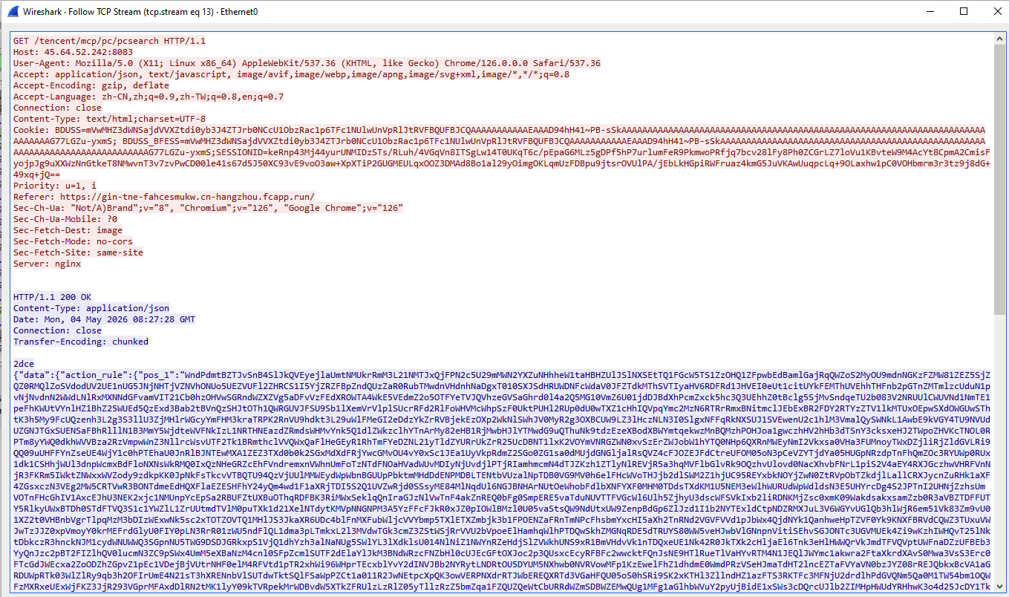The image size is (1009, 597).
Task: Click the Priority: u=1, i line
Action: pyautogui.click(x=55, y=186)
